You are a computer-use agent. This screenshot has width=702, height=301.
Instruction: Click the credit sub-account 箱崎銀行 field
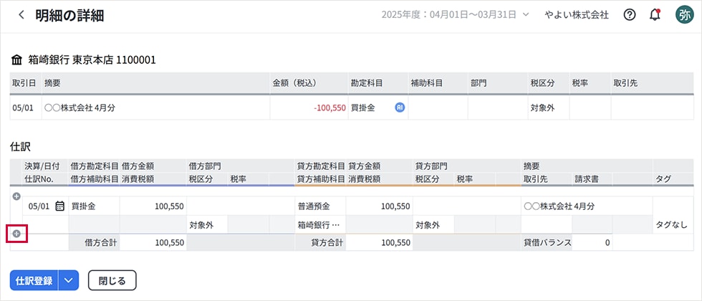(319, 225)
